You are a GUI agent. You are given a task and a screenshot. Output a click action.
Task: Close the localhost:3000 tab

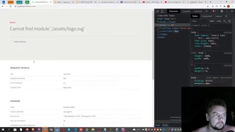coord(51,2)
